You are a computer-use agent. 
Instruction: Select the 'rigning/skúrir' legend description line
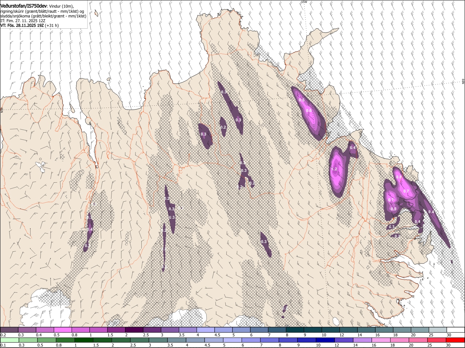click(42, 11)
